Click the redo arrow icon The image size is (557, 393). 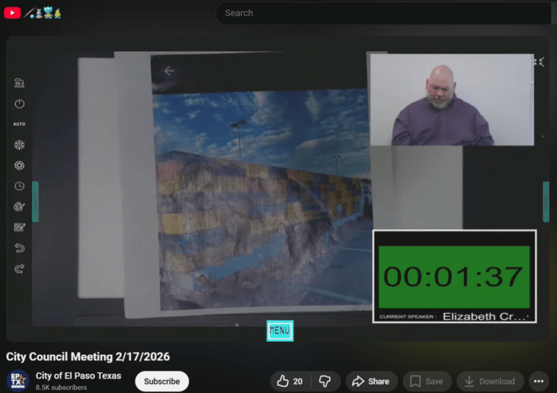[19, 268]
